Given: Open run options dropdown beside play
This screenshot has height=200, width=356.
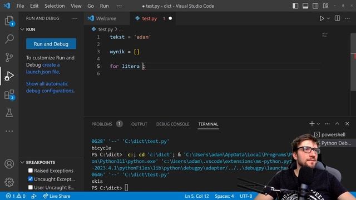Looking at the screenshot, I should click(x=328, y=18).
